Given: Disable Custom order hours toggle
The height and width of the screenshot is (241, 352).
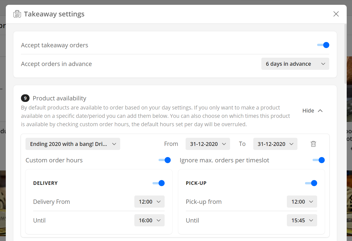Looking at the screenshot, I should pyautogui.click(x=165, y=160).
